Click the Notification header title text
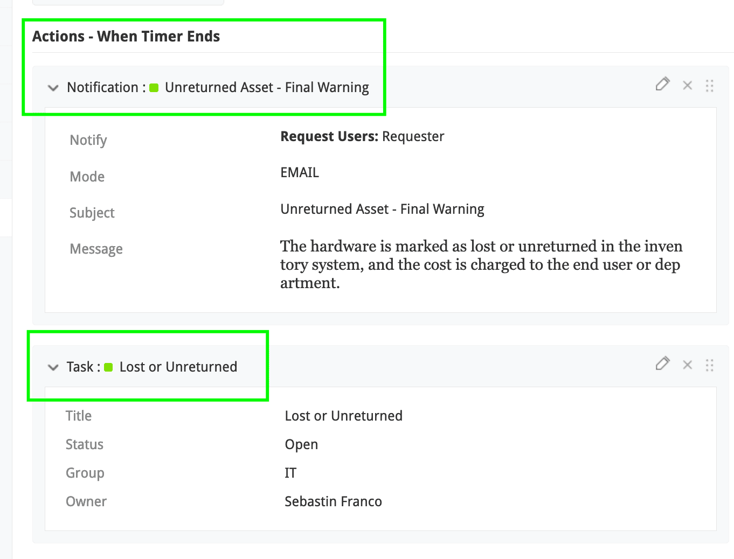 coord(267,87)
